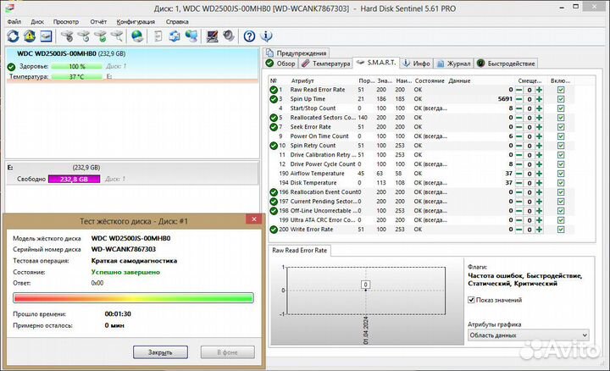Switch to the 'Быстродействие' tab
Viewport: 610px width, 371px height.
coord(510,63)
